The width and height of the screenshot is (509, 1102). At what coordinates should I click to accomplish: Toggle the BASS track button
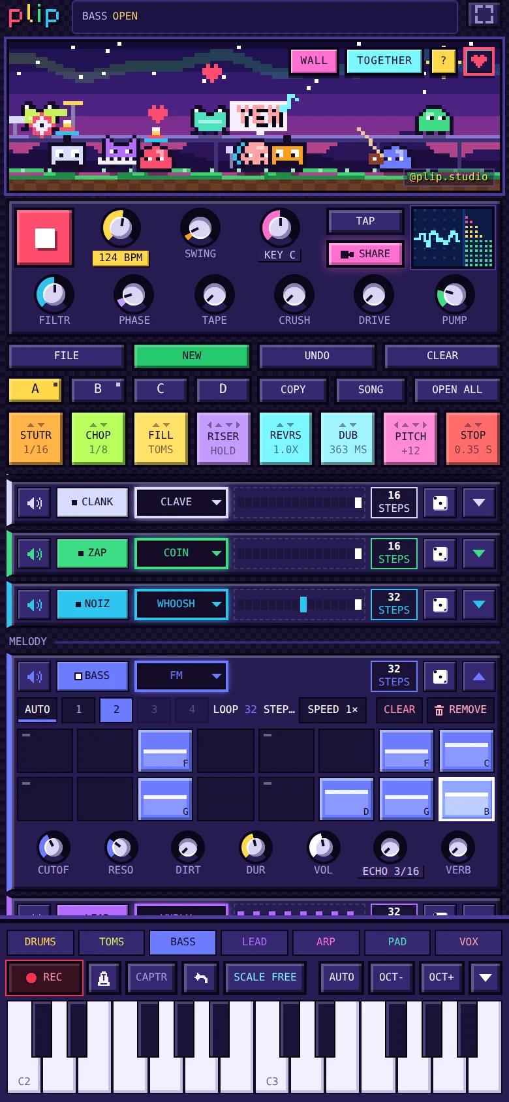pyautogui.click(x=92, y=676)
